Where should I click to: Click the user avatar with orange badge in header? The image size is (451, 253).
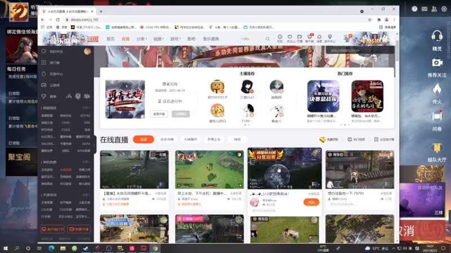pos(347,38)
